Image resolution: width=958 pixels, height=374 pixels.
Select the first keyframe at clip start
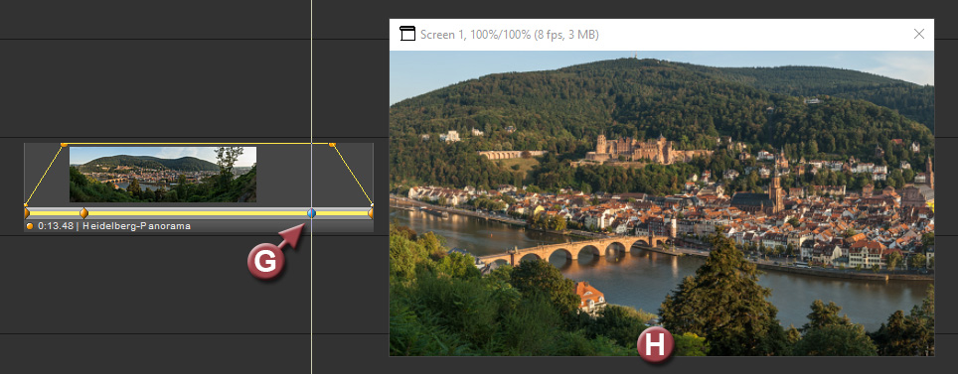(26, 213)
